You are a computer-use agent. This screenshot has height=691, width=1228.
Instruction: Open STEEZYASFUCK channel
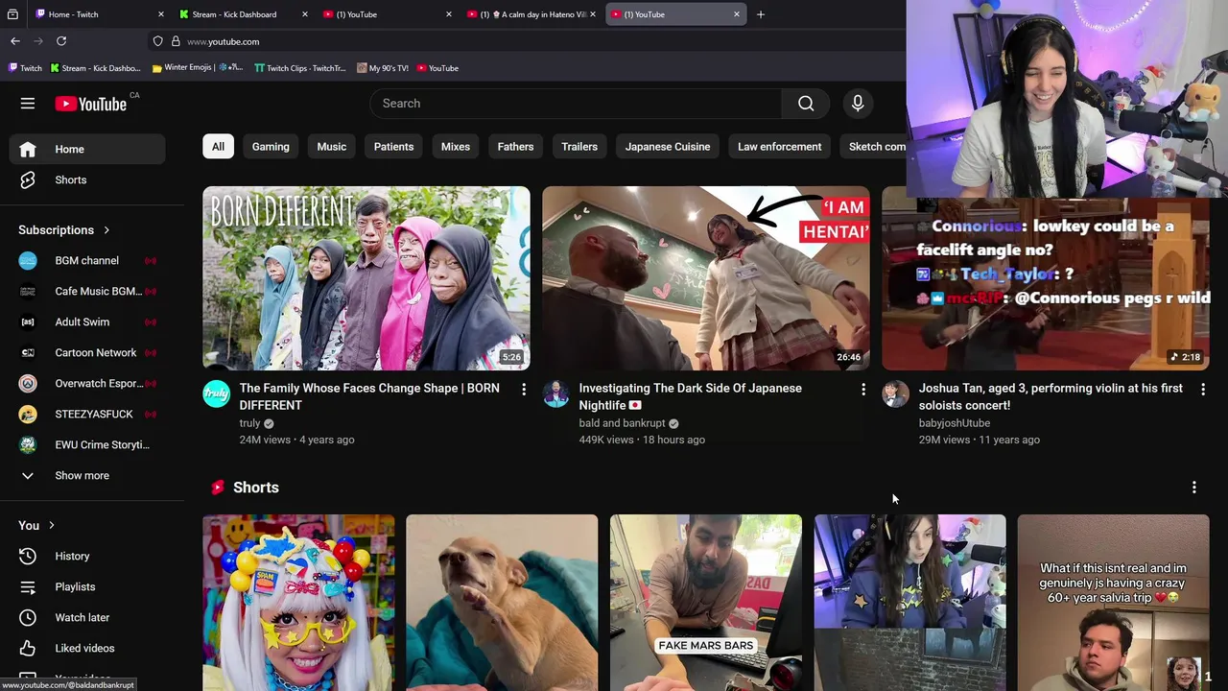coord(87,414)
